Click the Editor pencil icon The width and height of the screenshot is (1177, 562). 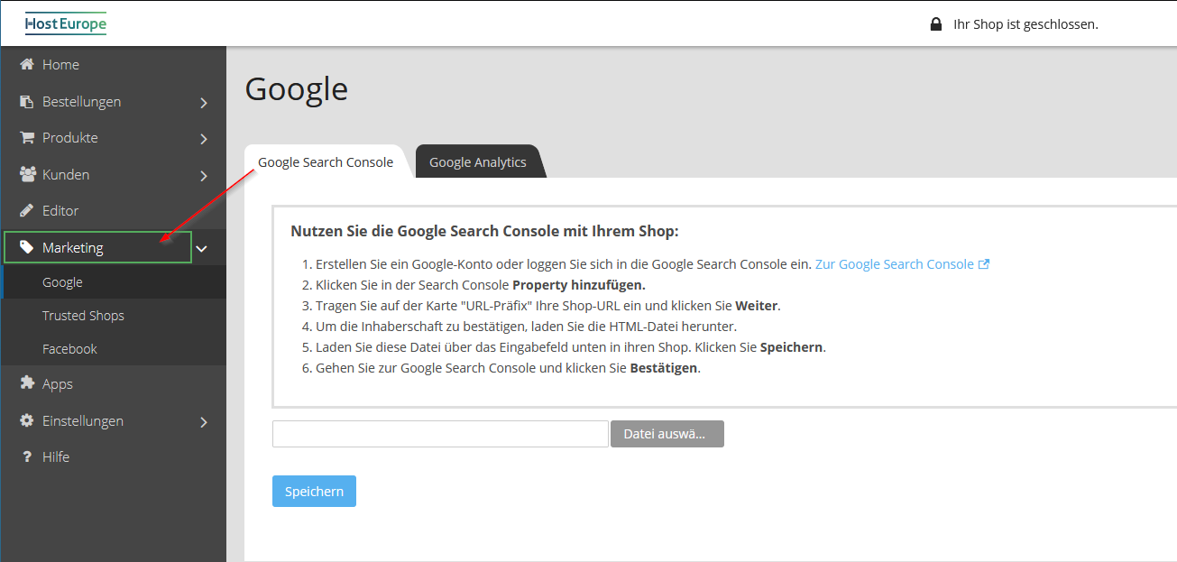26,211
